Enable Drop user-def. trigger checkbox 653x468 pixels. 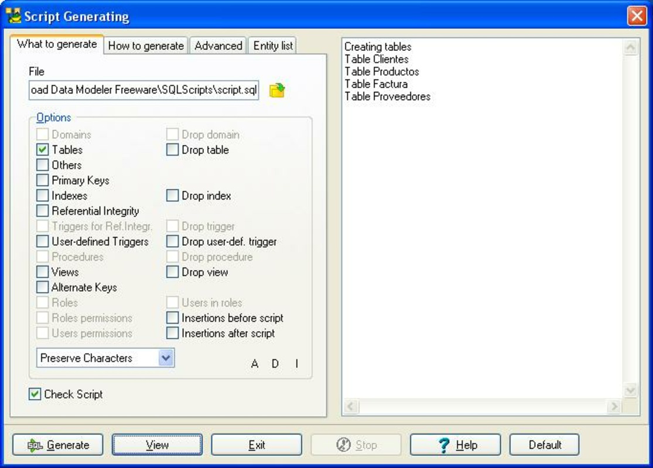click(172, 241)
